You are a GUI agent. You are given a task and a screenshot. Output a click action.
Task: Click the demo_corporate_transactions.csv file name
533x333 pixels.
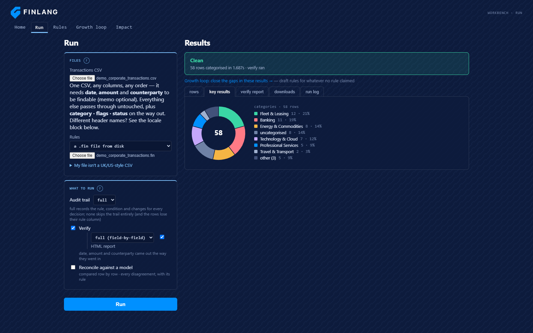coord(126,78)
